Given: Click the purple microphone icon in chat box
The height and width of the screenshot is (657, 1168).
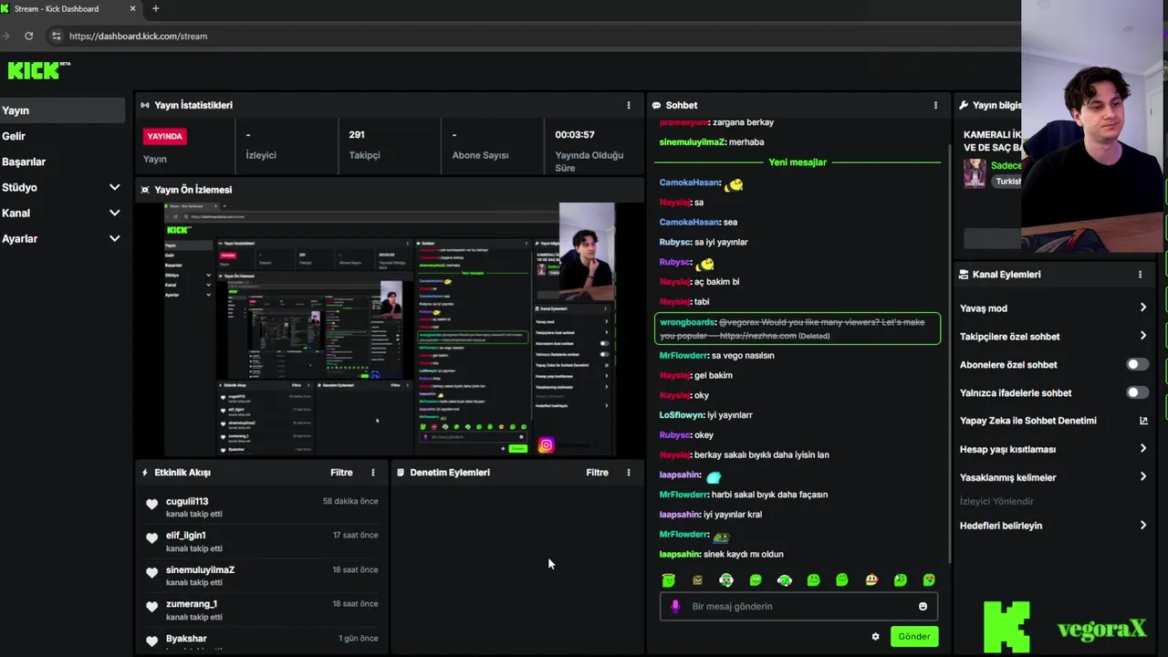Looking at the screenshot, I should point(675,606).
